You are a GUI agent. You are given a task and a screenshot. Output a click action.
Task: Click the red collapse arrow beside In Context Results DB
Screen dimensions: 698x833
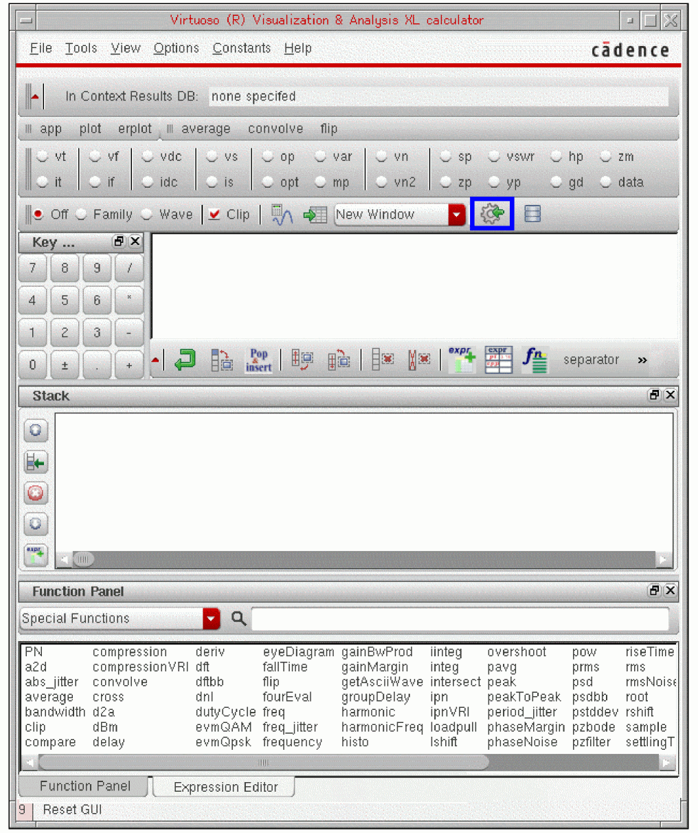[35, 96]
